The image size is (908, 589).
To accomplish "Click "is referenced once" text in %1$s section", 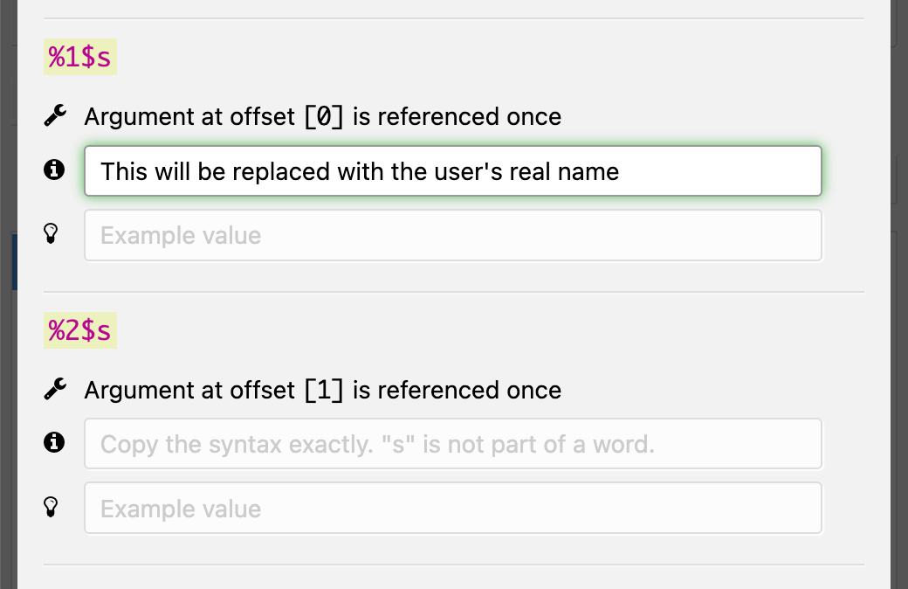I will click(x=457, y=116).
